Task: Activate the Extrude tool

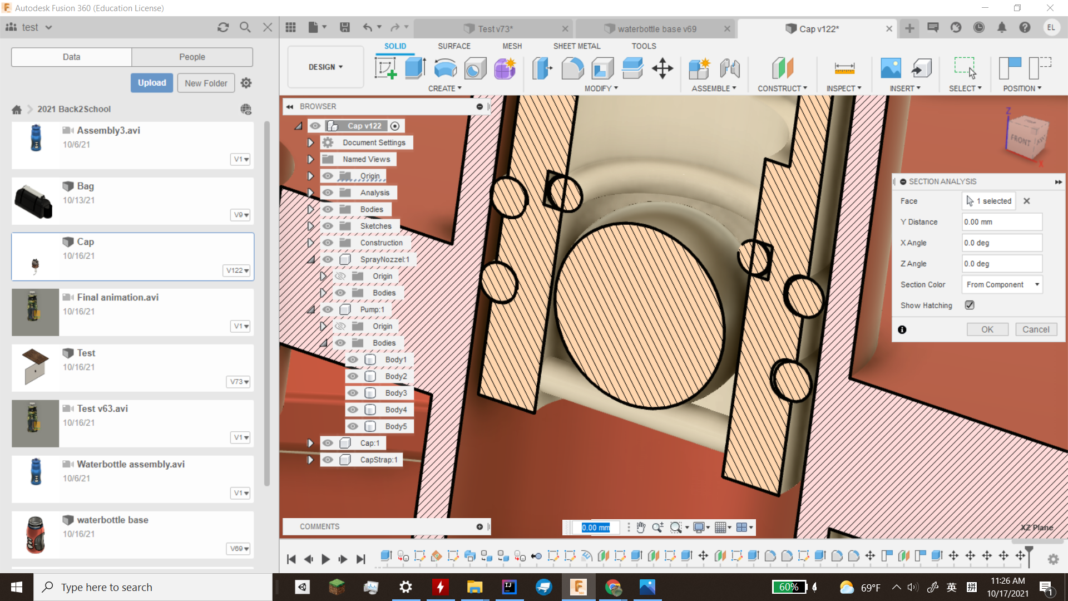Action: pos(415,68)
